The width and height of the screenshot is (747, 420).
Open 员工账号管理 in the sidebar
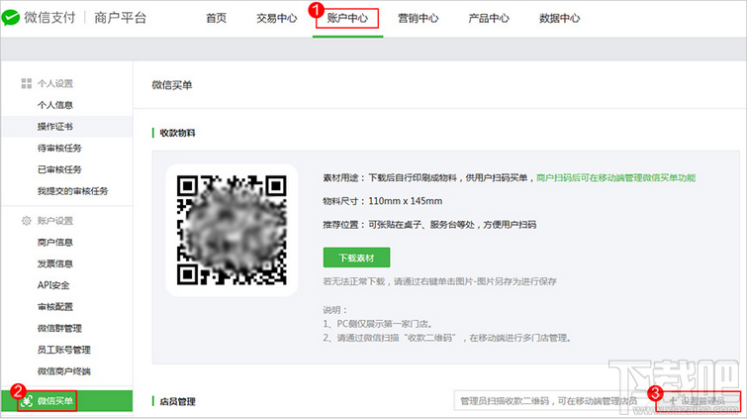coord(64,350)
